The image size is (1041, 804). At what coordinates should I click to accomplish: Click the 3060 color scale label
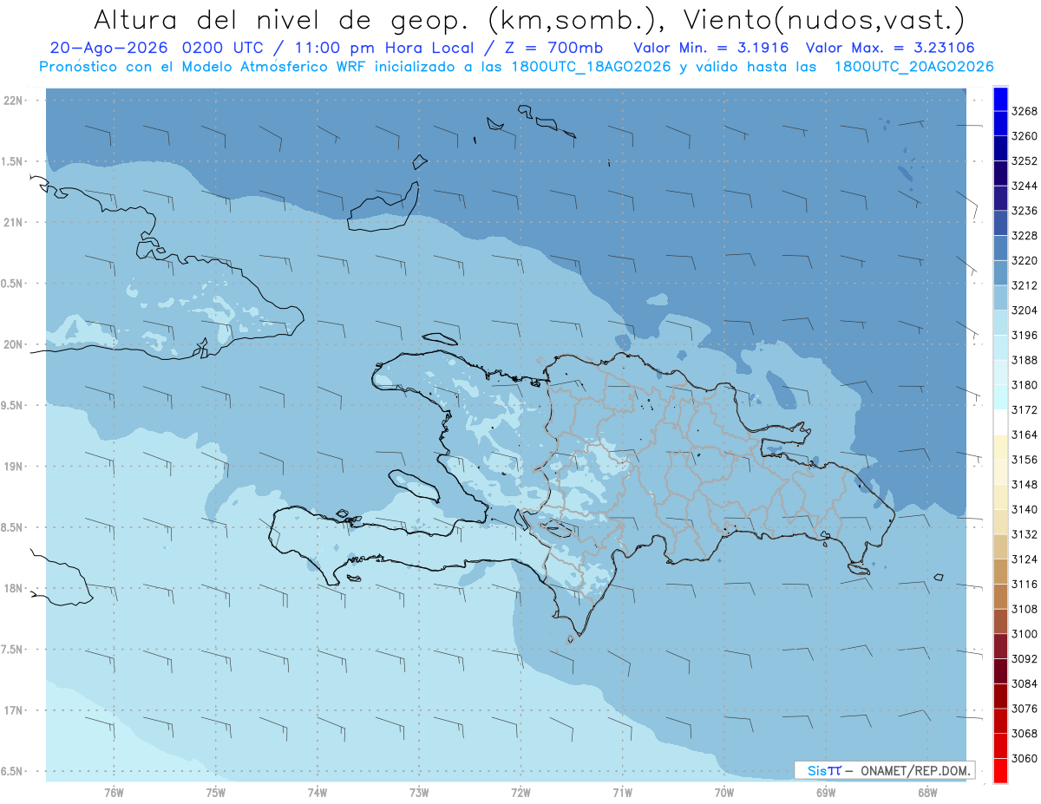tap(1025, 758)
